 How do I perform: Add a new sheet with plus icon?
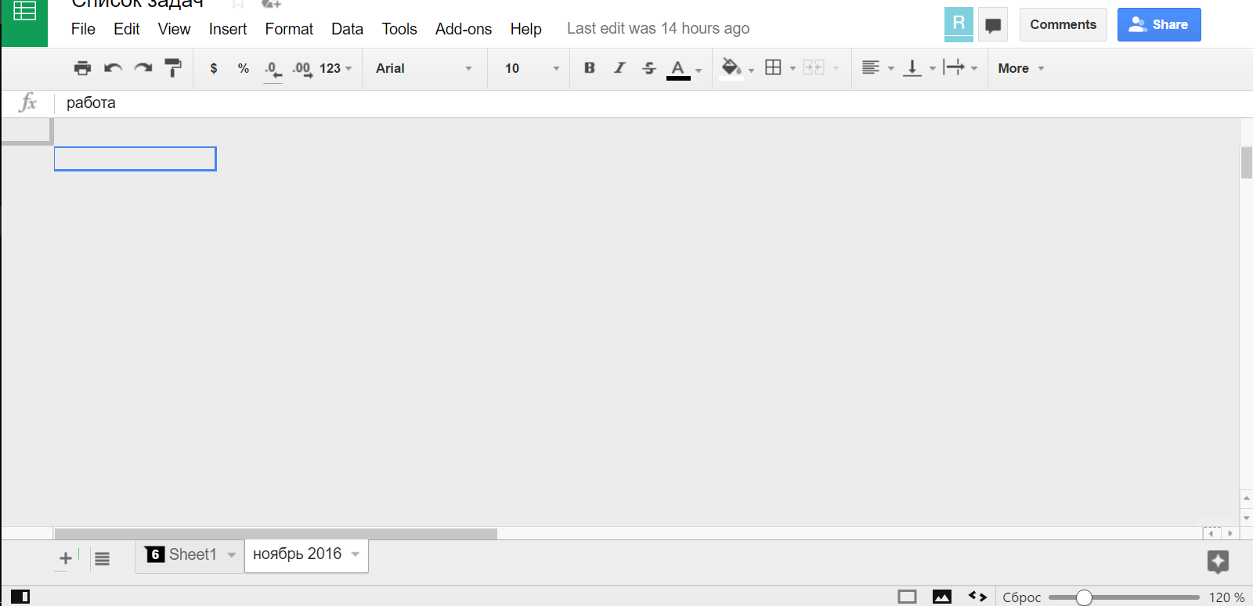66,558
